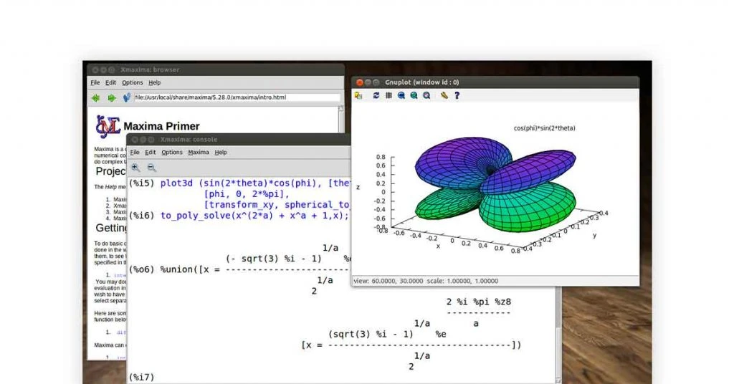Click the Gnuplot copy-to-clipboard icon
This screenshot has height=384, width=734.
click(x=358, y=95)
